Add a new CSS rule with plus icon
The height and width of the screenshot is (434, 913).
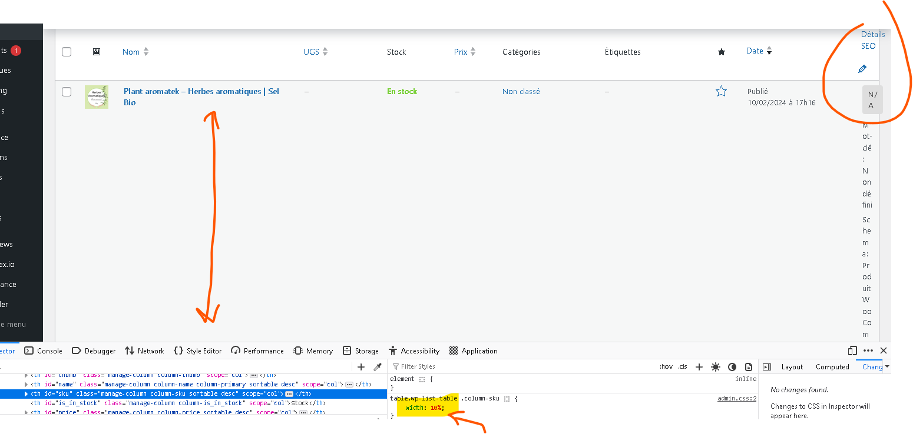pos(699,366)
